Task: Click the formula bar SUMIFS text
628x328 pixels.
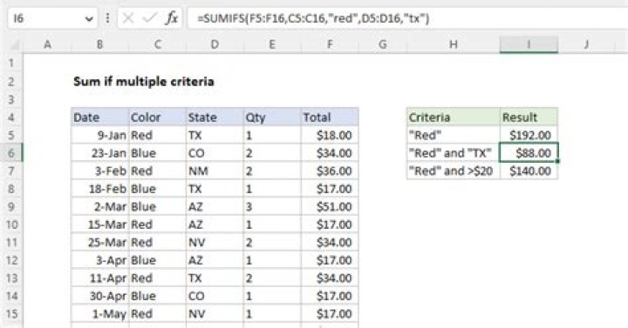Action: point(313,18)
